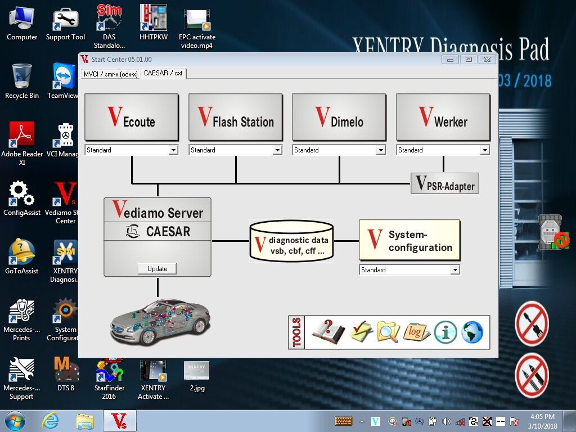
Task: Select the TeamViewer desktop shortcut
Action: tap(63, 82)
